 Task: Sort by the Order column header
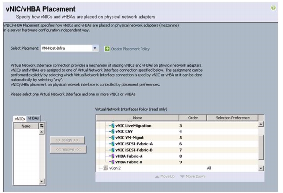point(193,118)
